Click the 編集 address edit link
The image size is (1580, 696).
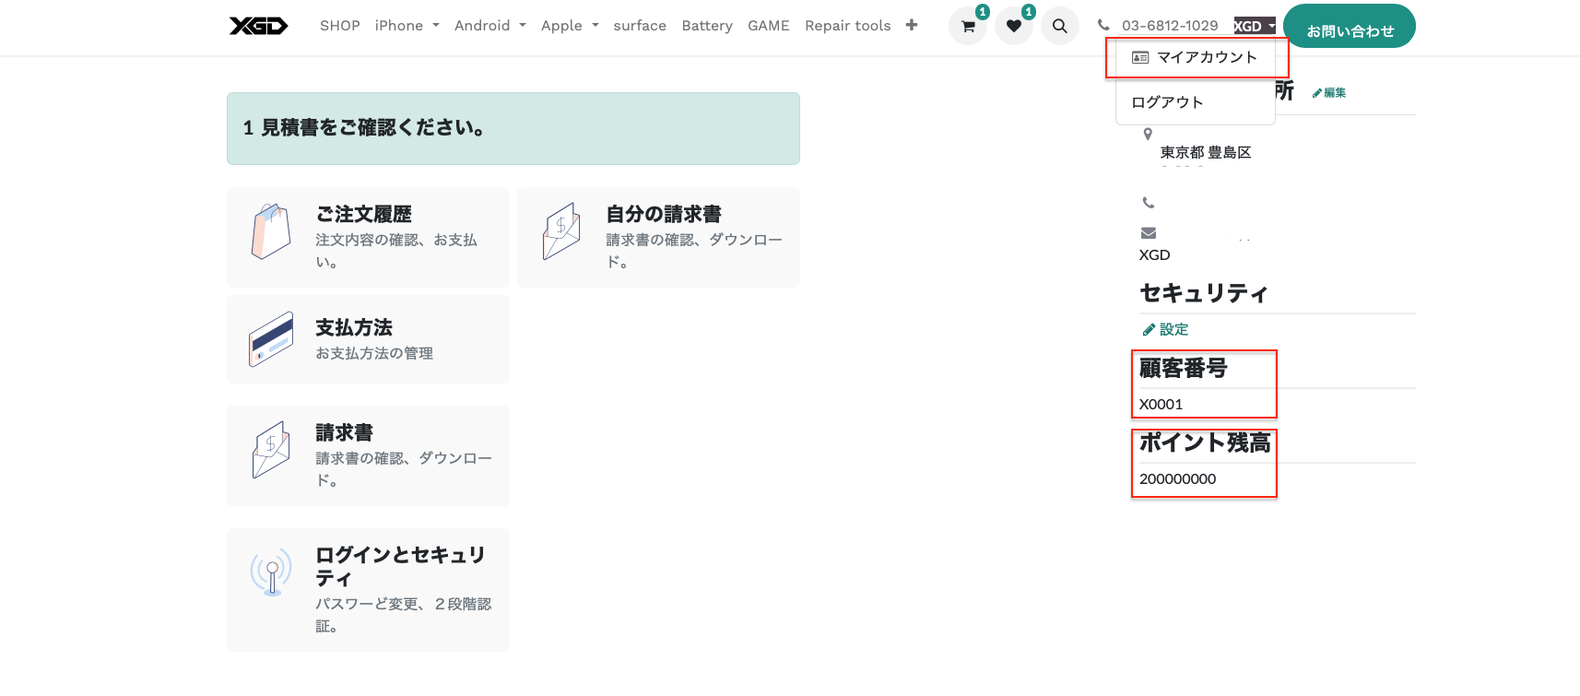click(x=1329, y=93)
